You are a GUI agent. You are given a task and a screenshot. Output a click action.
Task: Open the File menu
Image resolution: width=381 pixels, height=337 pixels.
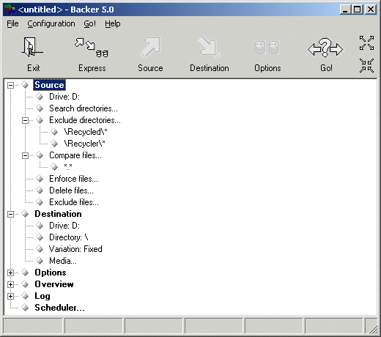(x=12, y=23)
